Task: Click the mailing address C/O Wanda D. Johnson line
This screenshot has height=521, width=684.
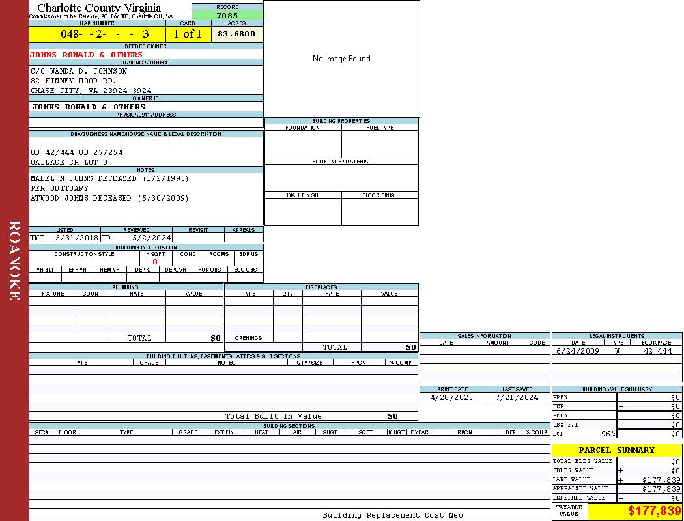Action: [79, 71]
